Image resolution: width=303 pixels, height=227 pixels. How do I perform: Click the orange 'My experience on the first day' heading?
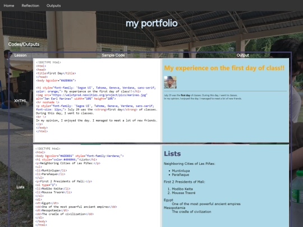(x=224, y=68)
